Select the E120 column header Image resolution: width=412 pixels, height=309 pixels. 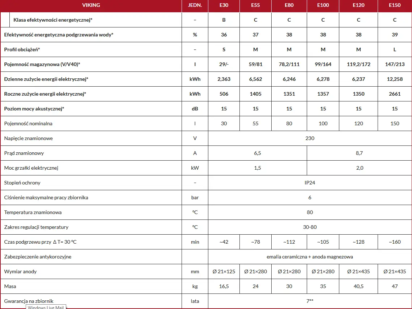tap(358, 5)
